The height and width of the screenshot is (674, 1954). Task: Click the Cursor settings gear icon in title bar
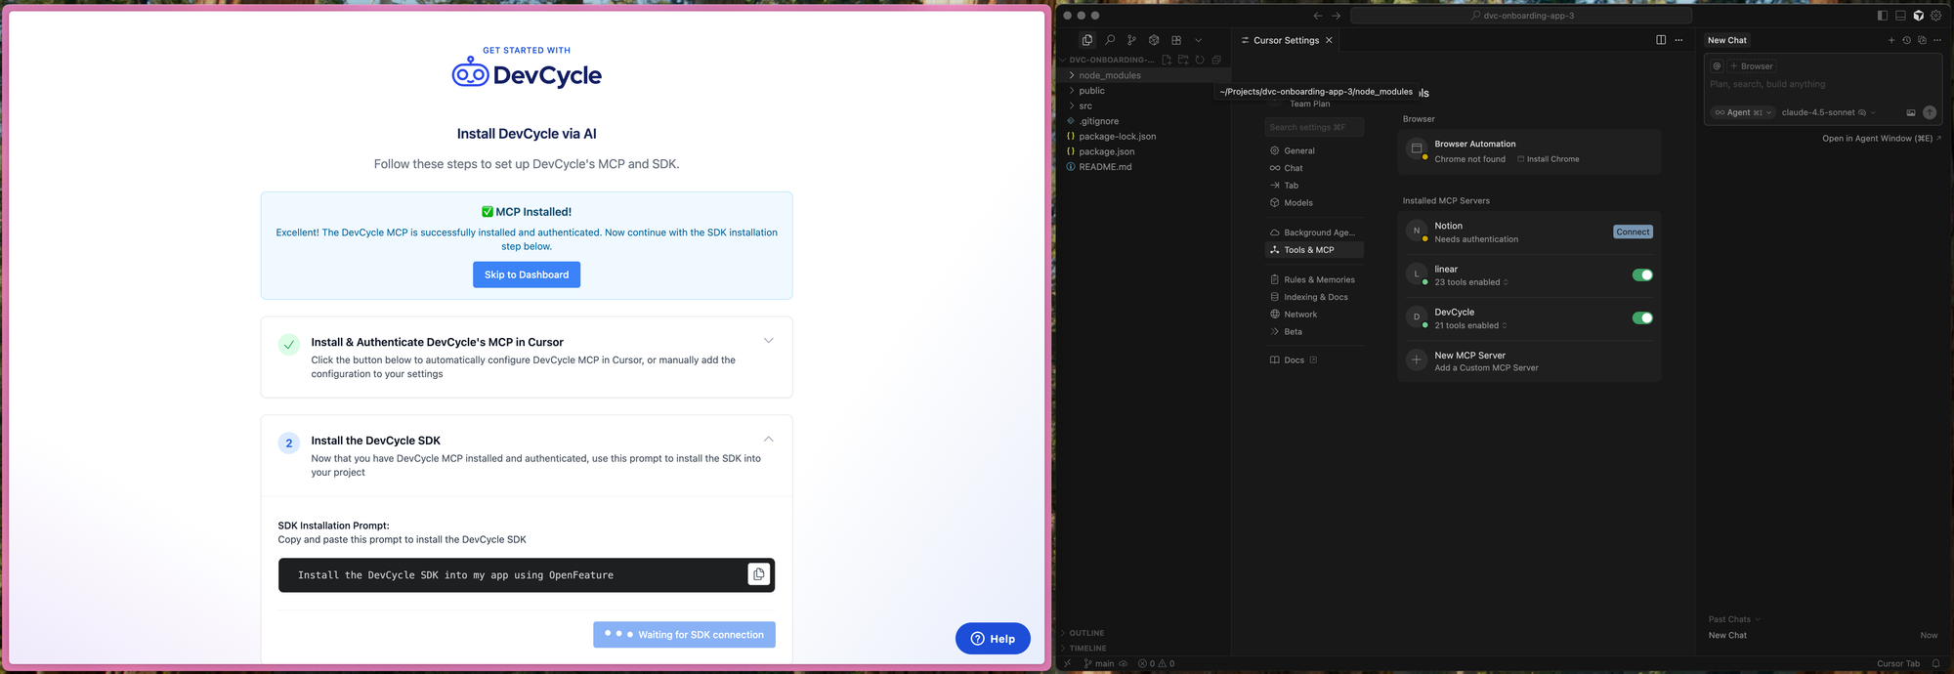pos(1935,16)
